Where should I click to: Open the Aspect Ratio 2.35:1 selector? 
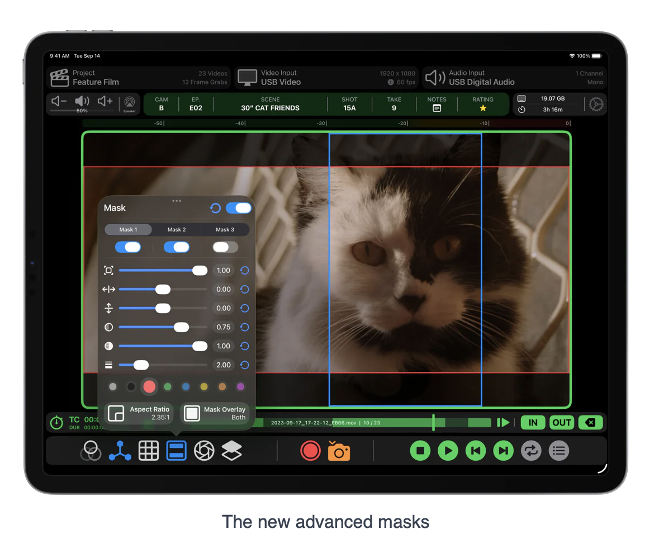pos(139,413)
